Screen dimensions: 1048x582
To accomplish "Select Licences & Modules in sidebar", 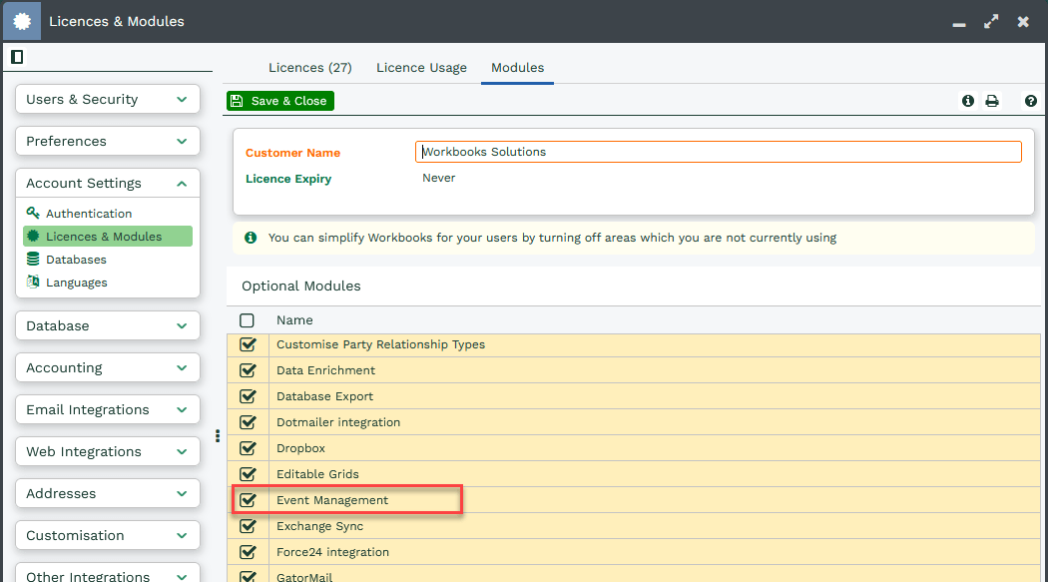I will coord(108,236).
